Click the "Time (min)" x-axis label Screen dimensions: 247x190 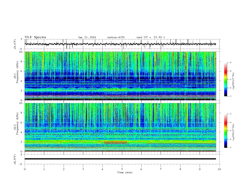tap(125, 172)
